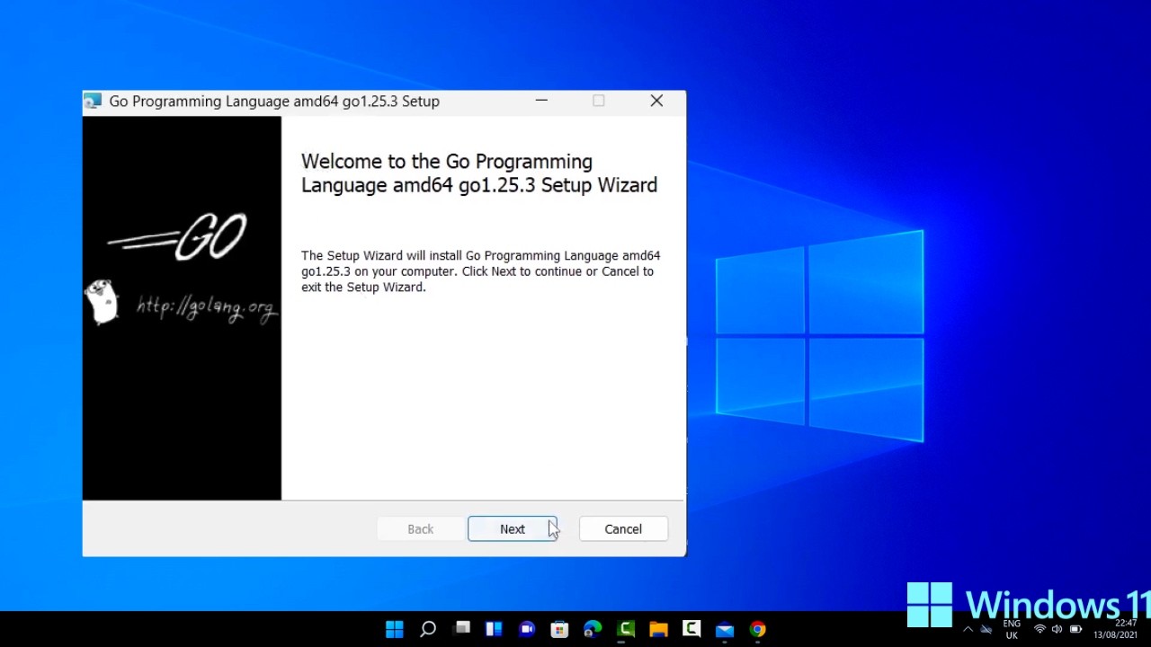This screenshot has height=647, width=1151.
Task: Open the Mail app from the taskbar
Action: pos(725,629)
